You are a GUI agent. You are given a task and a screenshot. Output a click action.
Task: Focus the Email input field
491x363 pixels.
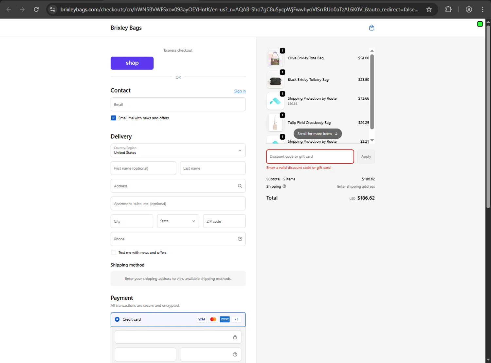pyautogui.click(x=178, y=105)
